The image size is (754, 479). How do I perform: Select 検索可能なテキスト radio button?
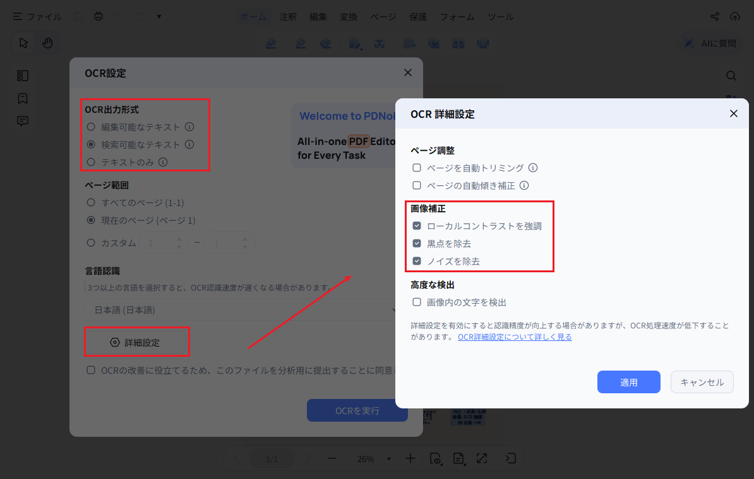[x=91, y=144]
